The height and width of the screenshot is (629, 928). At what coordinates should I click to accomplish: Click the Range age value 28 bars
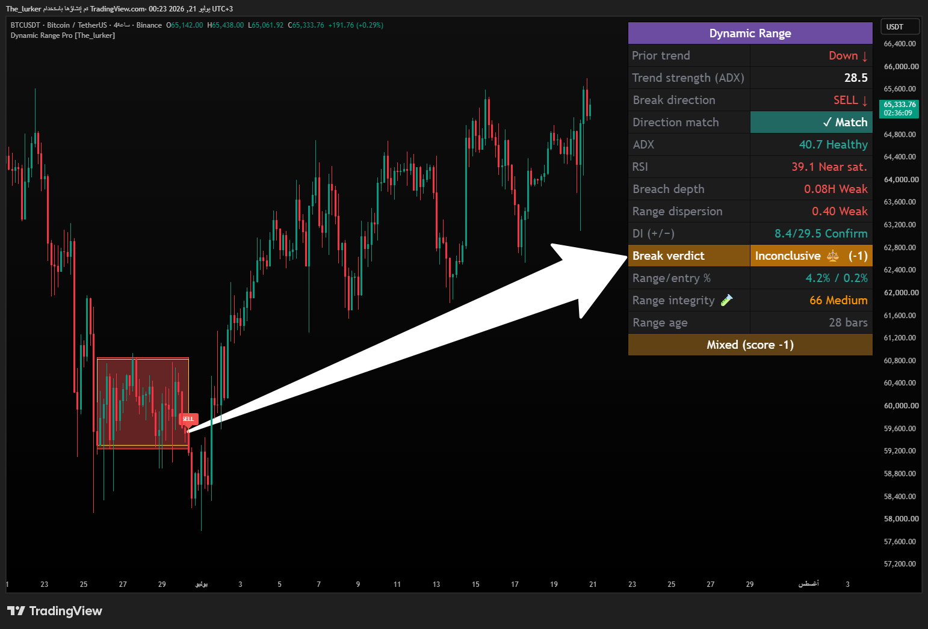click(x=848, y=322)
